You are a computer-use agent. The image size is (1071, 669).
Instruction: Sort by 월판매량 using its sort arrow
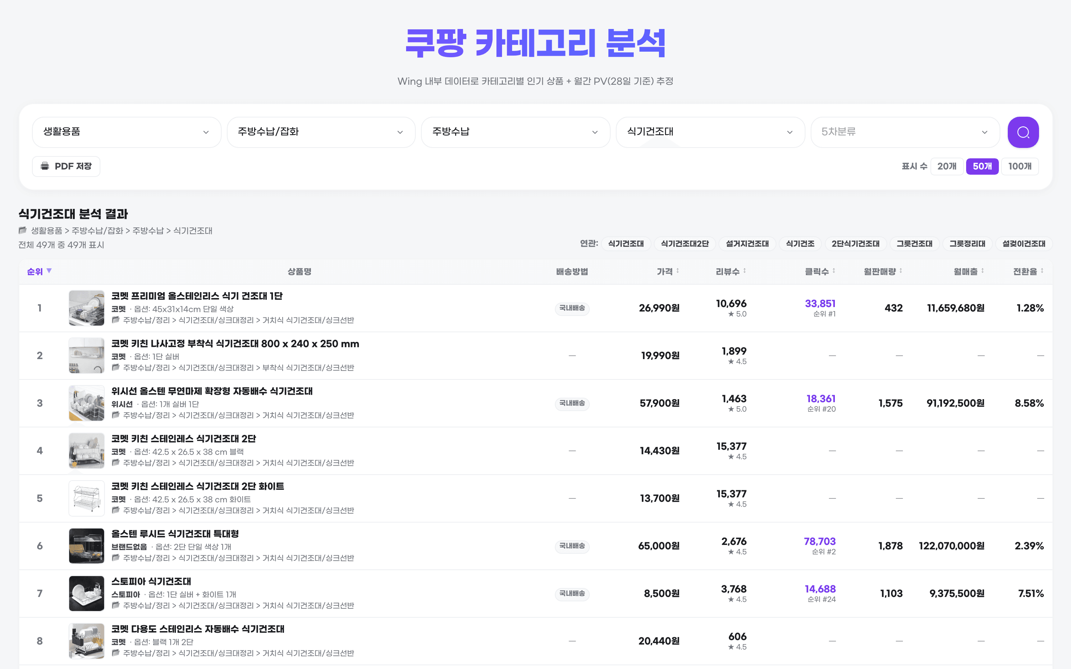901,271
